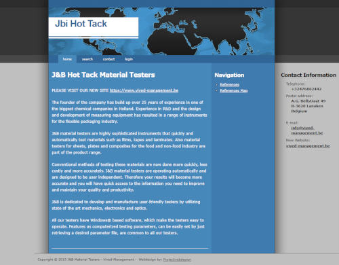Click the info@vived-management.be email link
Screen dimensions: 339x265
tap(307, 130)
